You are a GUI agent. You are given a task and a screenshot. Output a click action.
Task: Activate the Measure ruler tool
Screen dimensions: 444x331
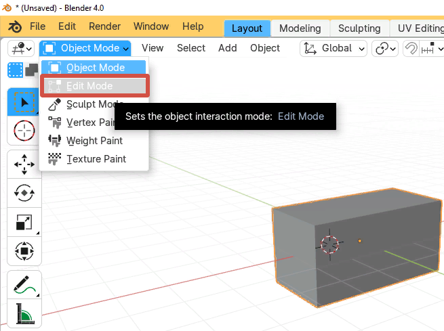(24, 313)
